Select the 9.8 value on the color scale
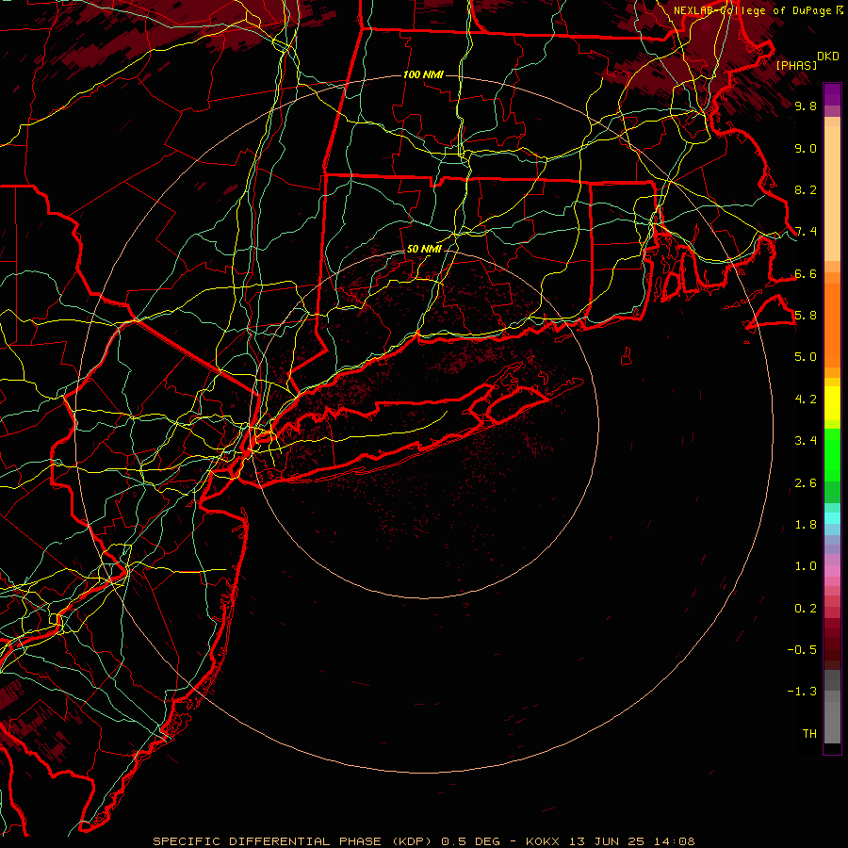 point(806,106)
